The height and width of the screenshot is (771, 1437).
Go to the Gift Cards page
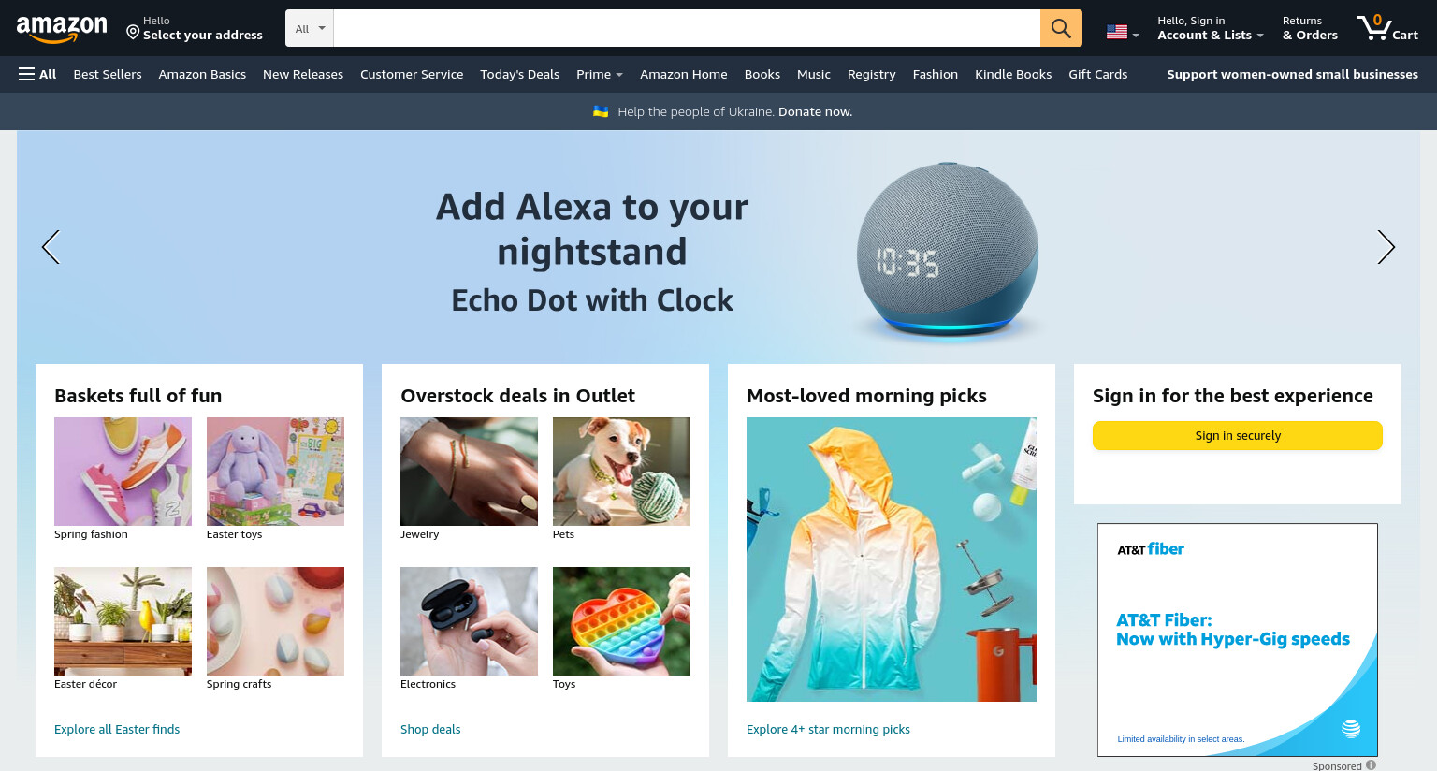pyautogui.click(x=1097, y=74)
